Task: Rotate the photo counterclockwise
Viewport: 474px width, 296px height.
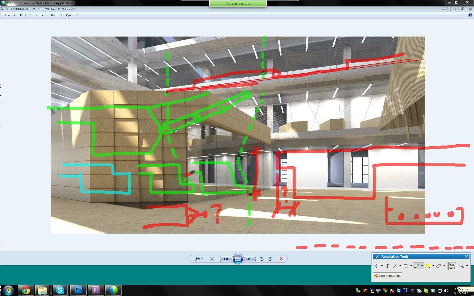Action: (x=262, y=259)
